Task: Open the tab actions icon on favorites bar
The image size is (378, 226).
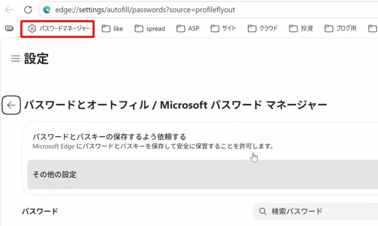Action: pos(9,28)
